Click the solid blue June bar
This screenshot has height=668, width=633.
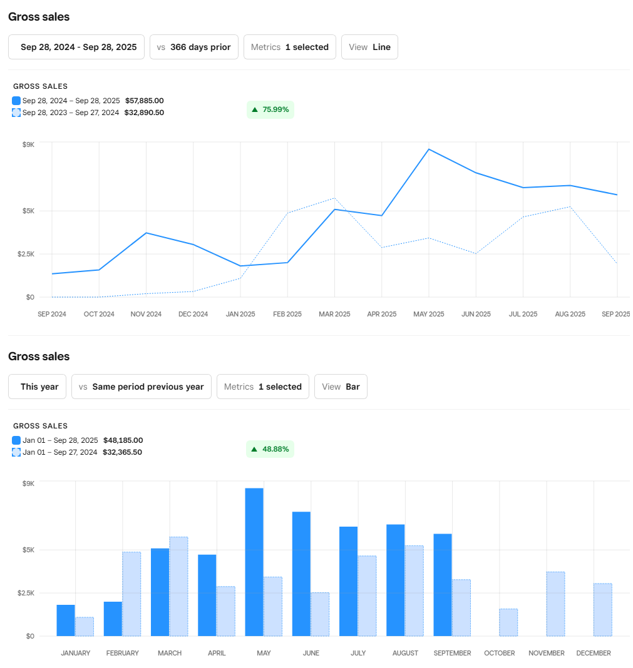click(301, 574)
